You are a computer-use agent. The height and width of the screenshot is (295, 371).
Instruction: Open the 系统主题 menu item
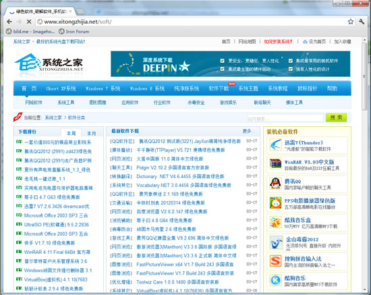pos(248,88)
